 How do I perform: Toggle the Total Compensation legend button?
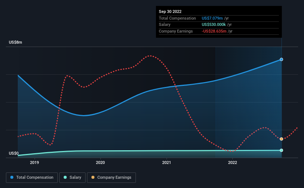[32, 177]
